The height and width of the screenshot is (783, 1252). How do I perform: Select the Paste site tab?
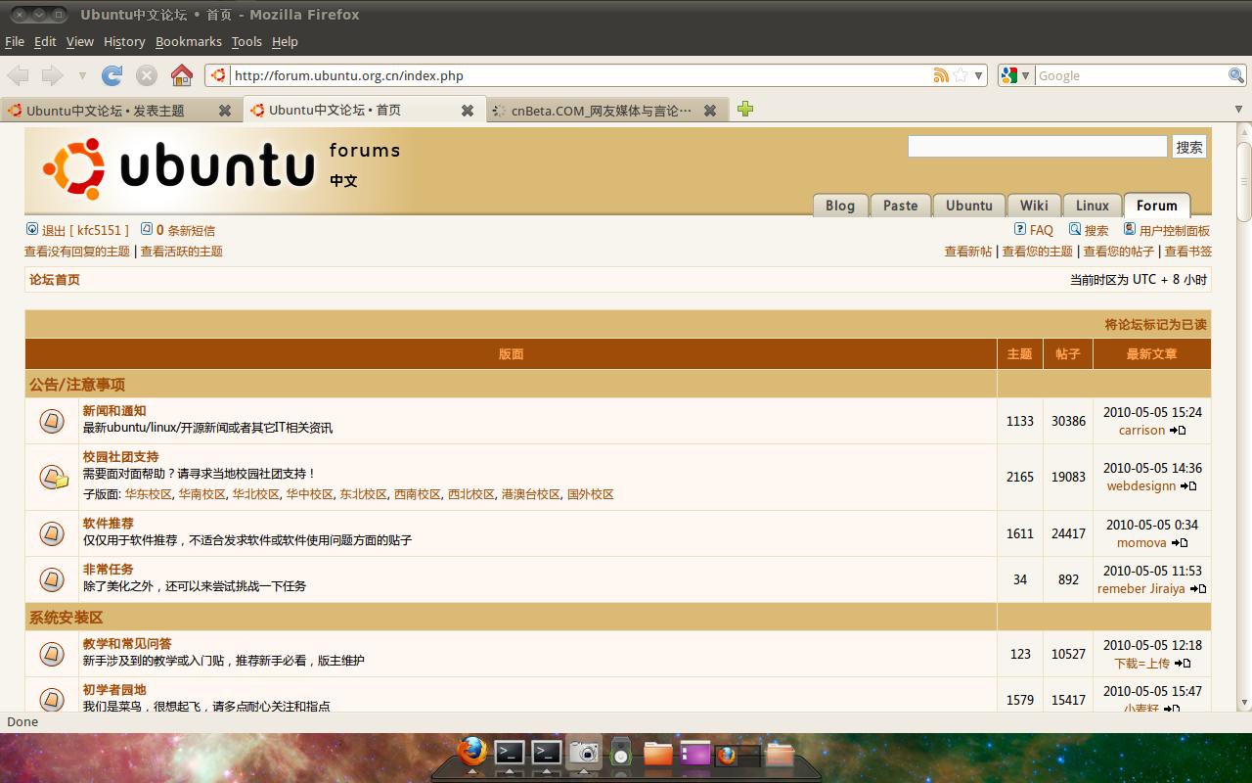tap(900, 205)
